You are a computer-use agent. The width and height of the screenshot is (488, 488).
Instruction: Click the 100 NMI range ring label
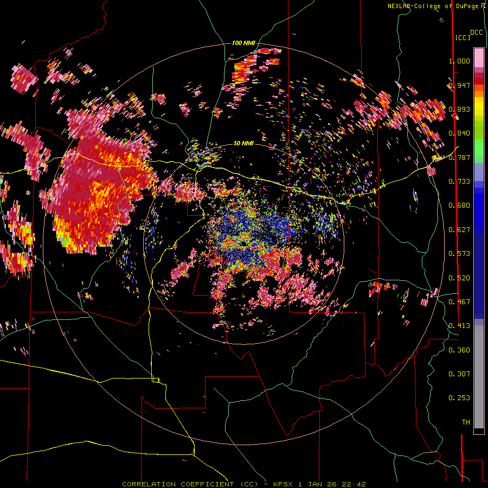(243, 43)
